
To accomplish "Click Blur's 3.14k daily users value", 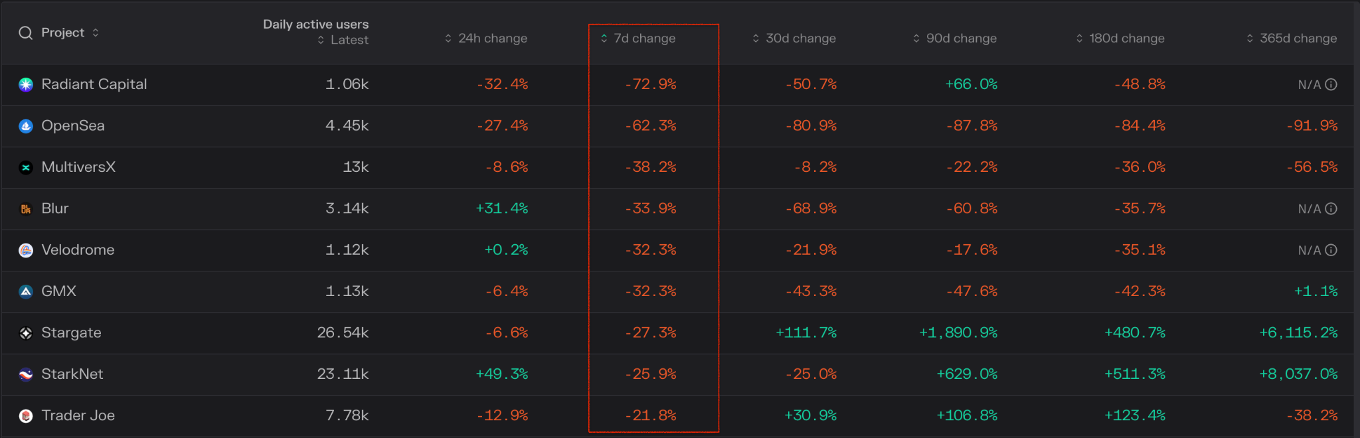I will (x=347, y=208).
